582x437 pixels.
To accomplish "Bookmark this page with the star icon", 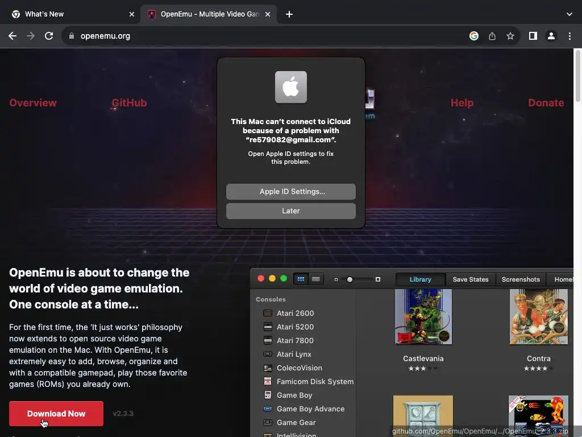I will click(x=510, y=36).
